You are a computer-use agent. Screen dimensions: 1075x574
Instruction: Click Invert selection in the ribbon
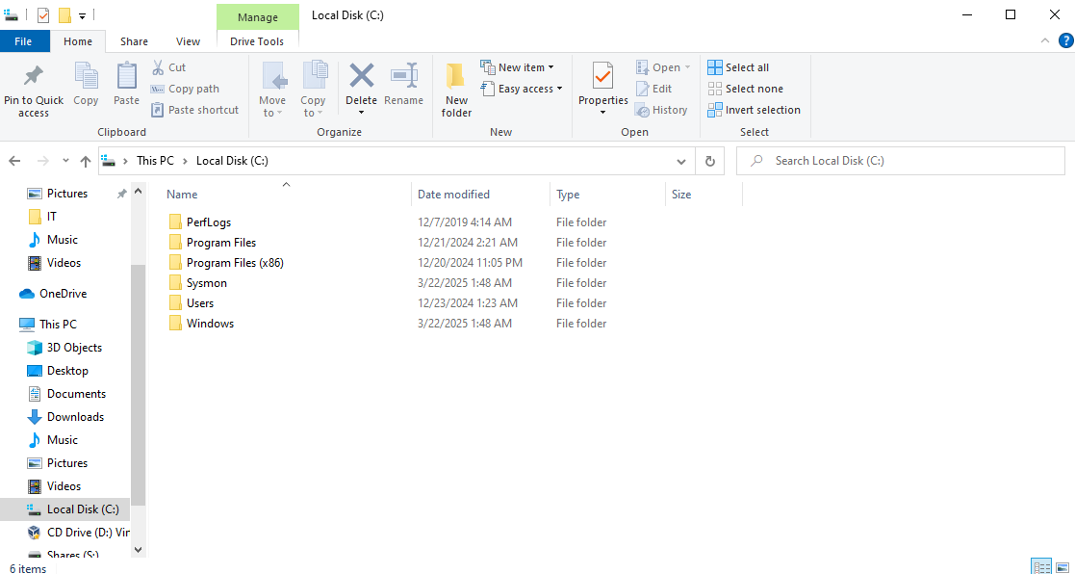click(x=715, y=110)
